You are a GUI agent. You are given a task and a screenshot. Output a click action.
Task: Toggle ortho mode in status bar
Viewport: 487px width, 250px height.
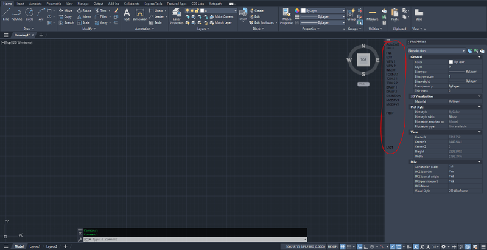[x=367, y=246]
